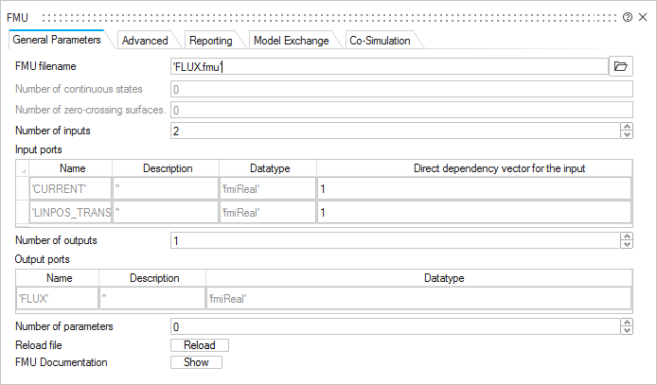Click the Direct dependency vector column header

click(x=474, y=168)
